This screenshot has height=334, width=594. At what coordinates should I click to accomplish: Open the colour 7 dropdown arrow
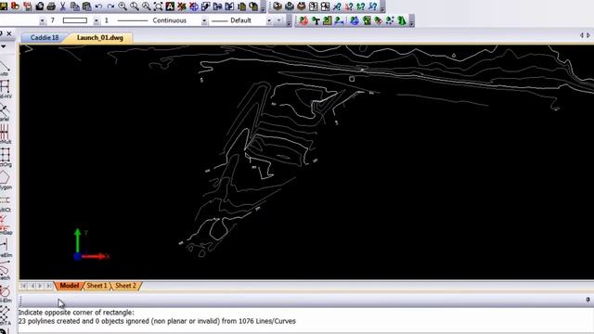[x=97, y=20]
